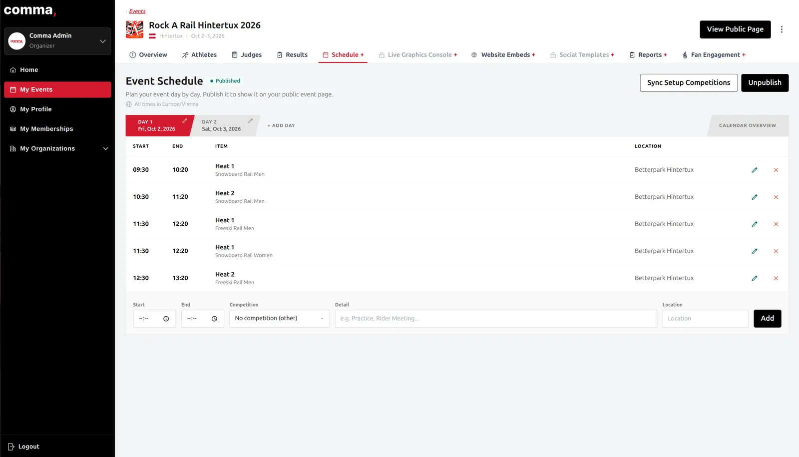Open the Competition dropdown
Viewport: 799px width, 457px height.
(x=279, y=319)
